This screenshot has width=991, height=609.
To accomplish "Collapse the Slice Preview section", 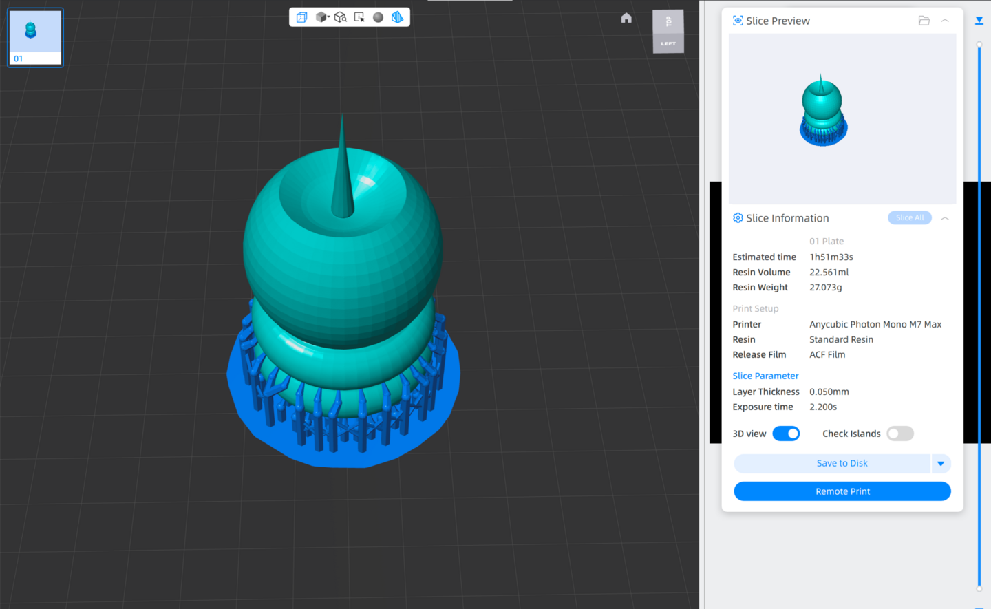I will click(x=945, y=21).
